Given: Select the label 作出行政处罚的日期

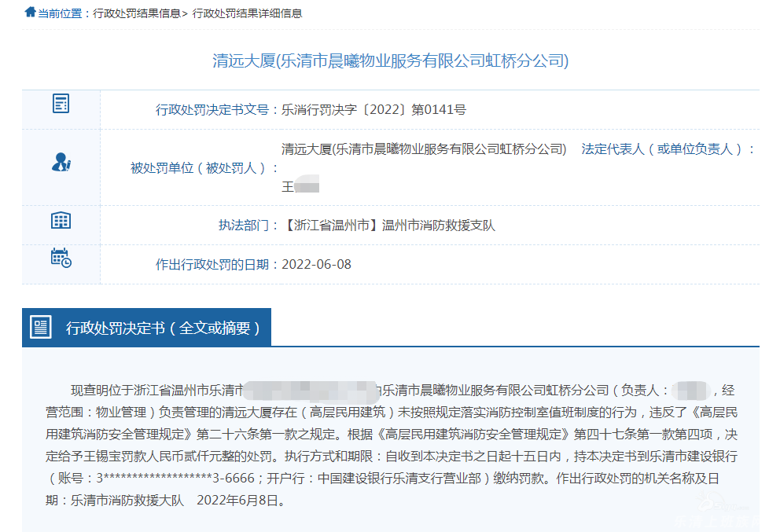Looking at the screenshot, I should coord(212,264).
